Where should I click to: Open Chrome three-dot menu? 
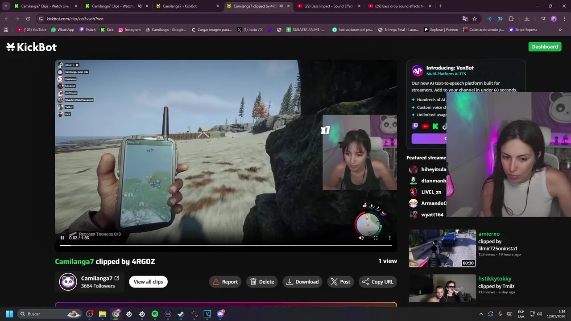[564, 19]
